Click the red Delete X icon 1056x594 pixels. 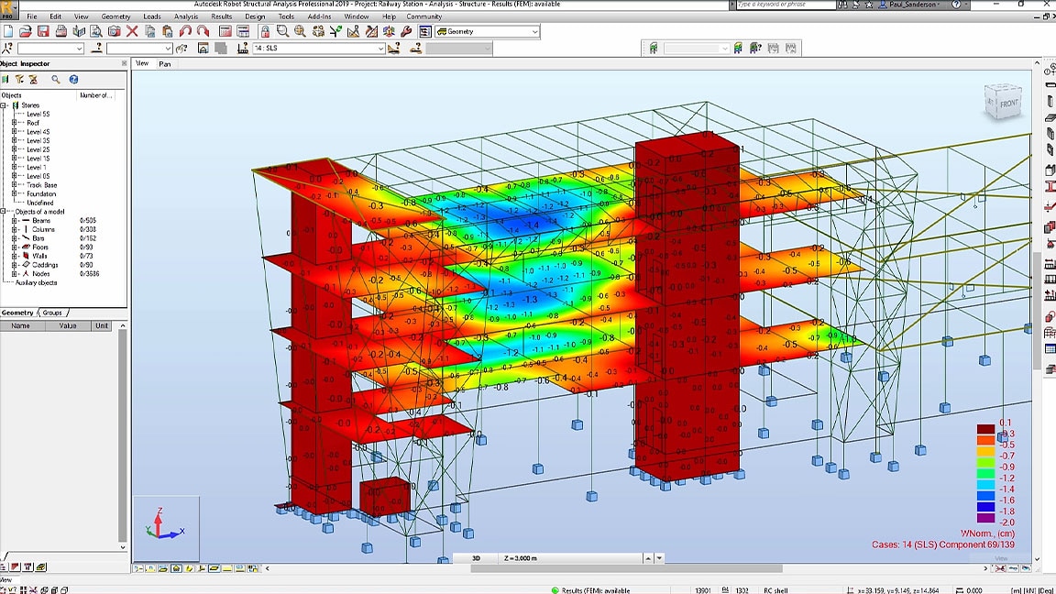[130, 31]
